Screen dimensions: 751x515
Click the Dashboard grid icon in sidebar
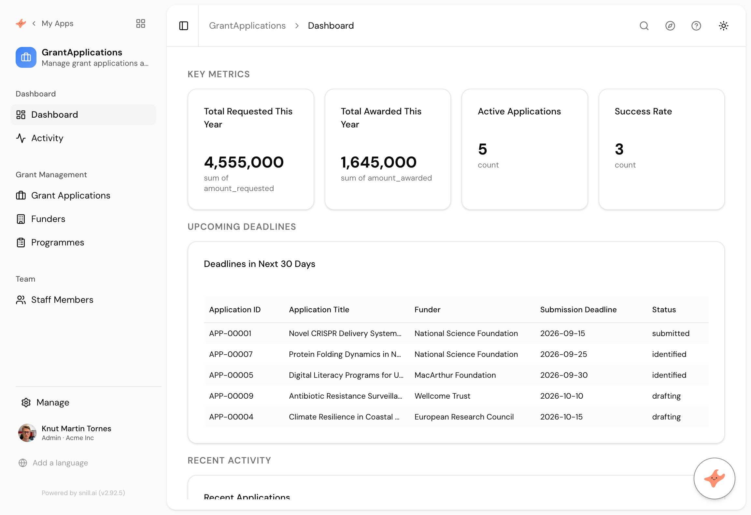pos(21,115)
